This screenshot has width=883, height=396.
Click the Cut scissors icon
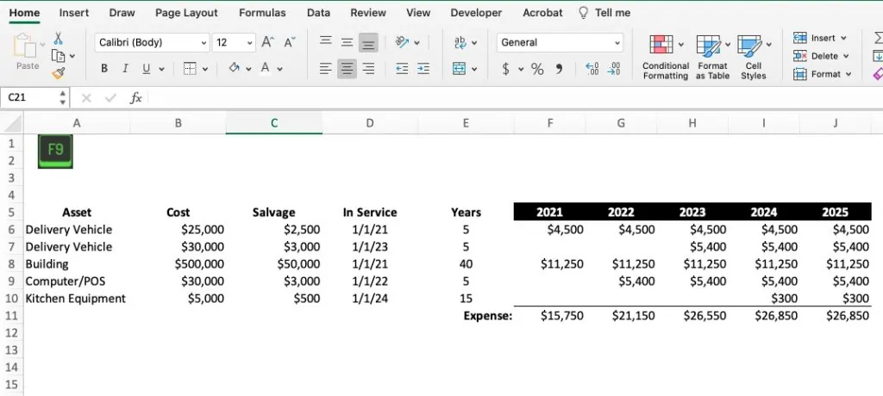58,38
